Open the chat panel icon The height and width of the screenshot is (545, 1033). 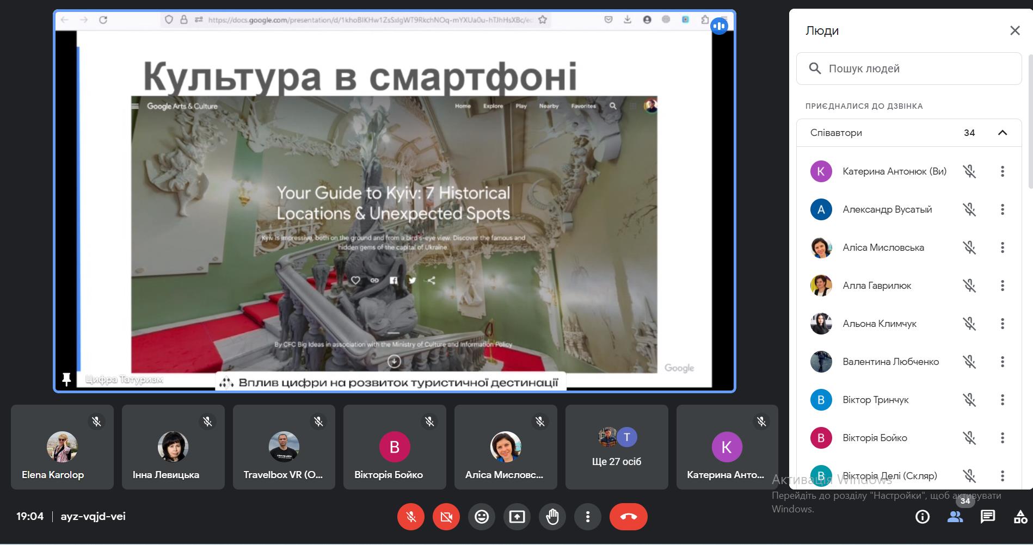tap(987, 517)
